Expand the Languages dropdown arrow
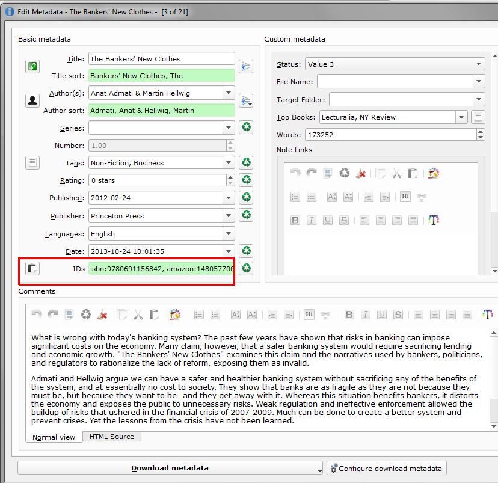498x483 pixels. point(229,233)
